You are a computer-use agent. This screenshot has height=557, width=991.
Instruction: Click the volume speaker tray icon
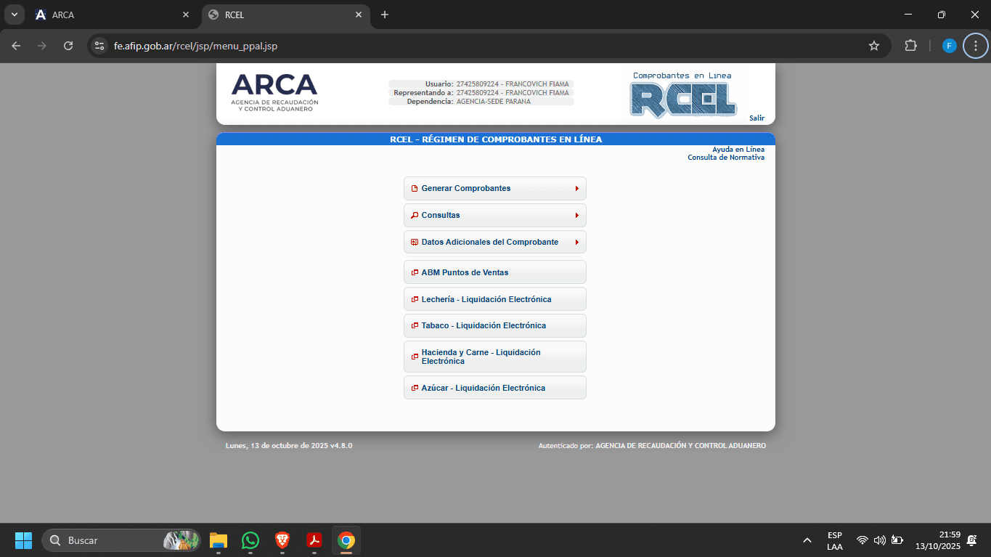[x=880, y=540]
